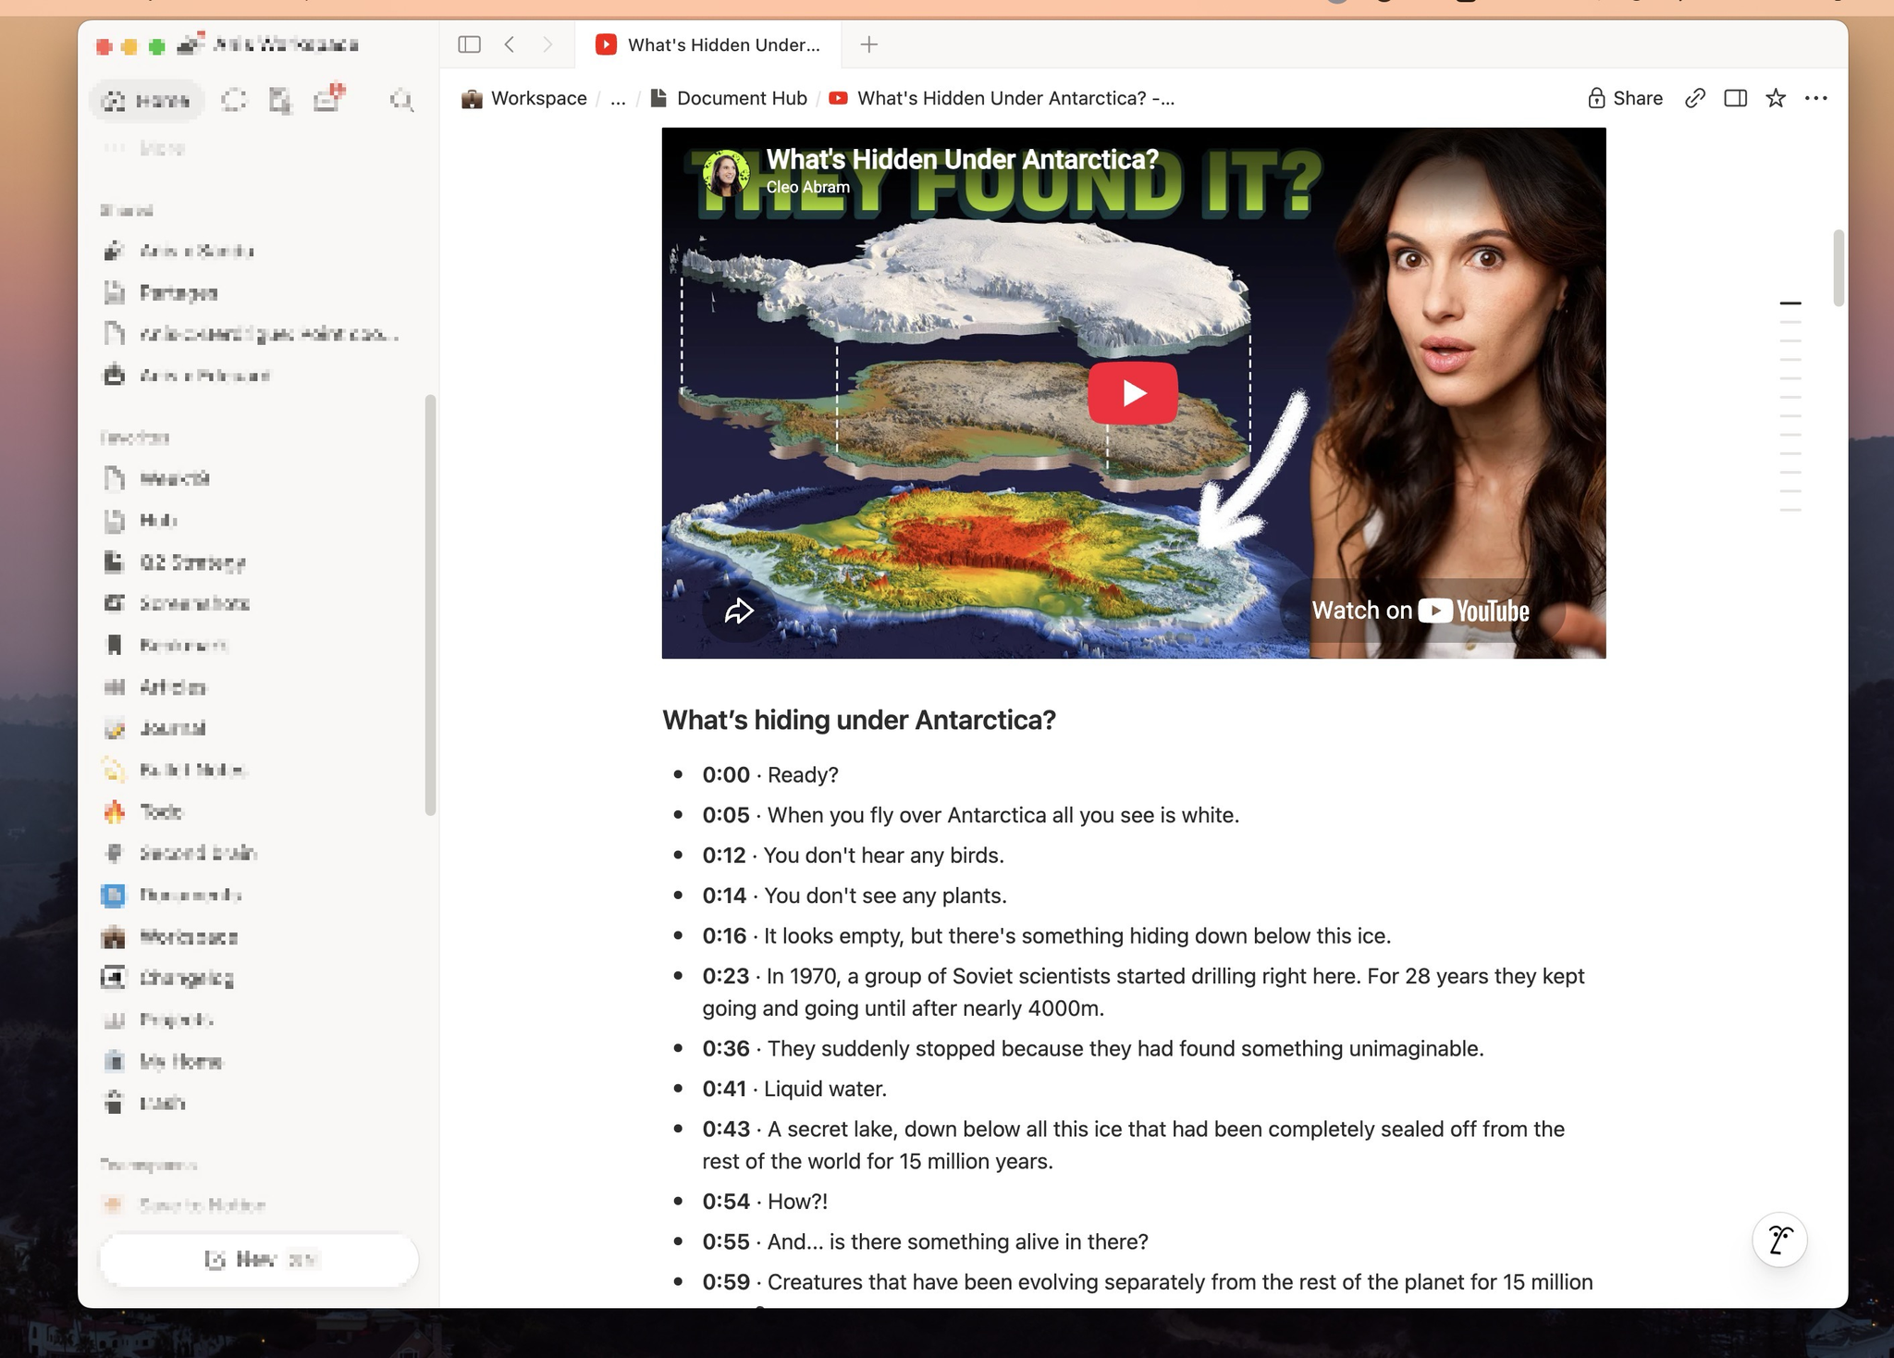The height and width of the screenshot is (1358, 1894).
Task: Click the 0:59 Creatures line
Action: pyautogui.click(x=1148, y=1282)
